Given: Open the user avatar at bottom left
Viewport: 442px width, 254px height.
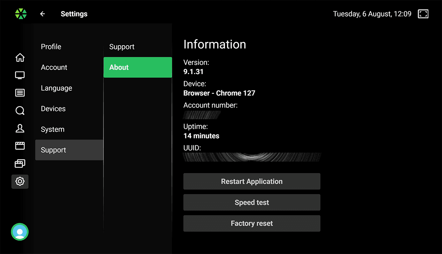Looking at the screenshot, I should 20,232.
